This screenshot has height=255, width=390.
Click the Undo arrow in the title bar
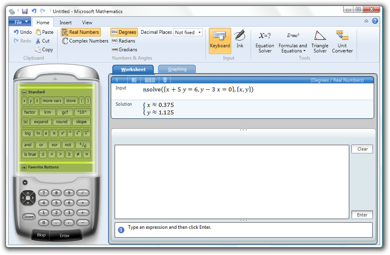[x=34, y=11]
